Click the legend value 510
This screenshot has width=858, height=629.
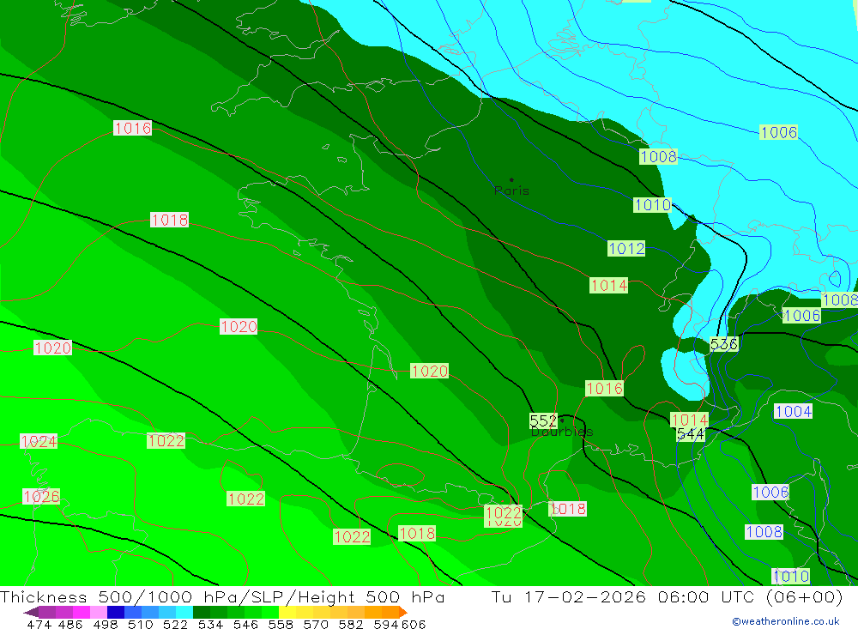pyautogui.click(x=141, y=624)
